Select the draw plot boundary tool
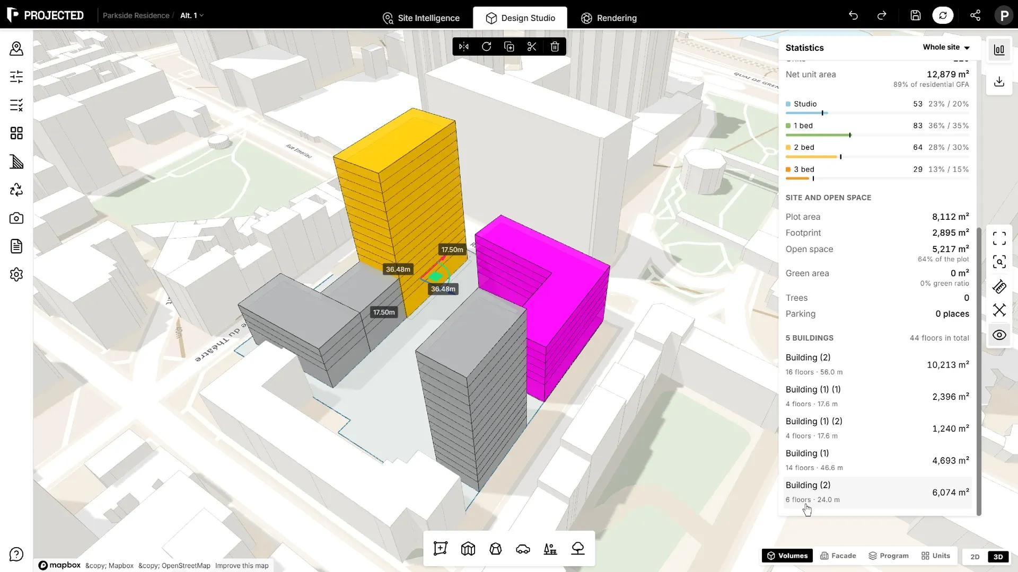 click(x=441, y=549)
